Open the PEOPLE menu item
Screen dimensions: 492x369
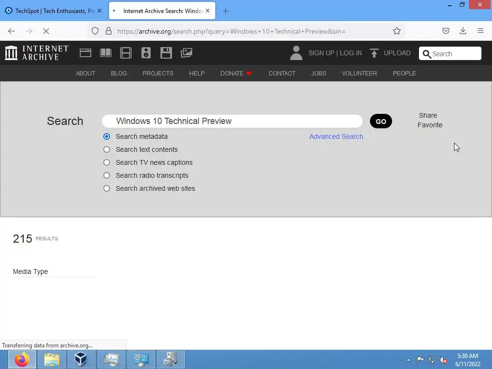404,74
